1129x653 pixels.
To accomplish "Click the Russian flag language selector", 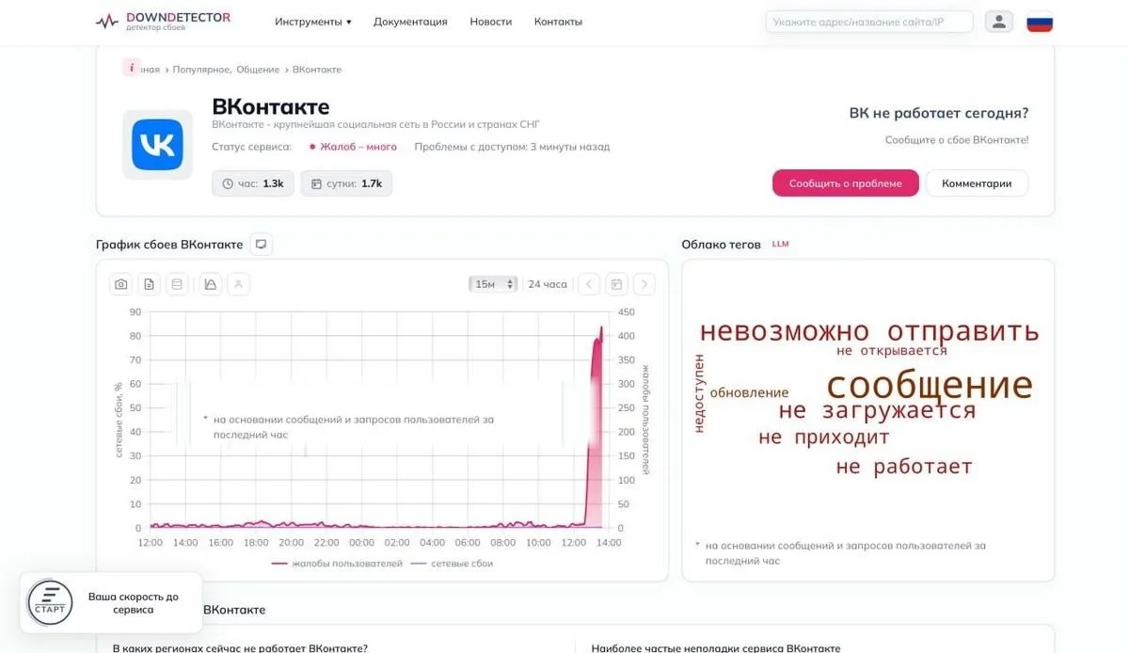I will (x=1040, y=22).
